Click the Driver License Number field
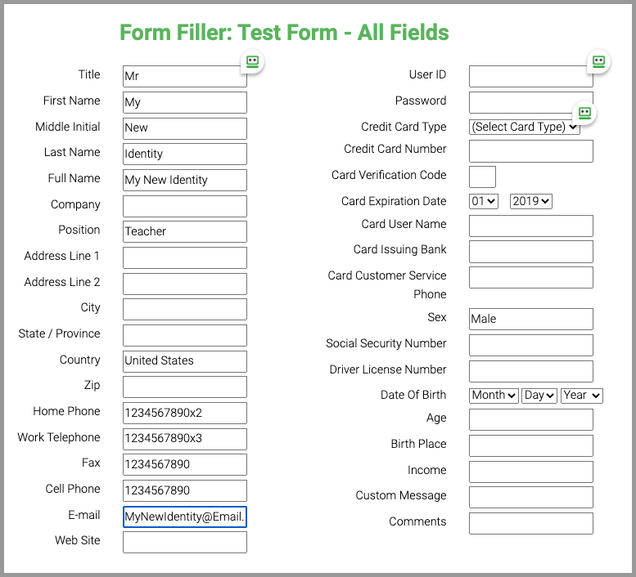 pos(531,371)
